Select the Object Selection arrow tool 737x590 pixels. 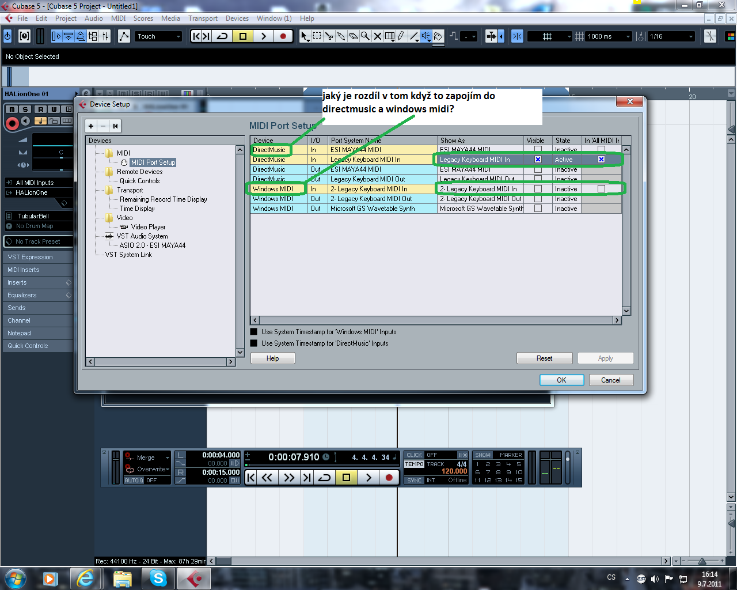[x=305, y=36]
